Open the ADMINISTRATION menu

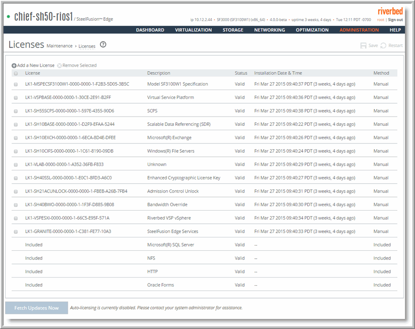(x=359, y=30)
